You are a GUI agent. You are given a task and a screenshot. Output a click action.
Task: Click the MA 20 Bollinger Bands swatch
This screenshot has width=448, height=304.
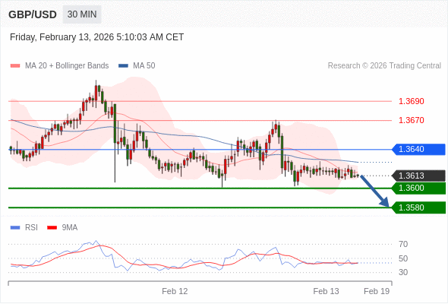click(15, 66)
